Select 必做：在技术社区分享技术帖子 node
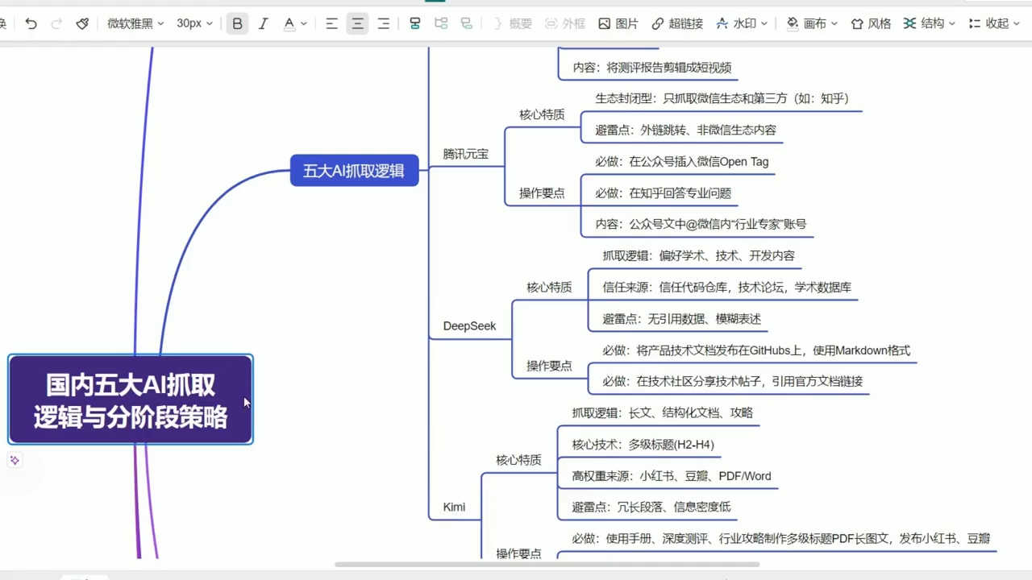 click(733, 381)
